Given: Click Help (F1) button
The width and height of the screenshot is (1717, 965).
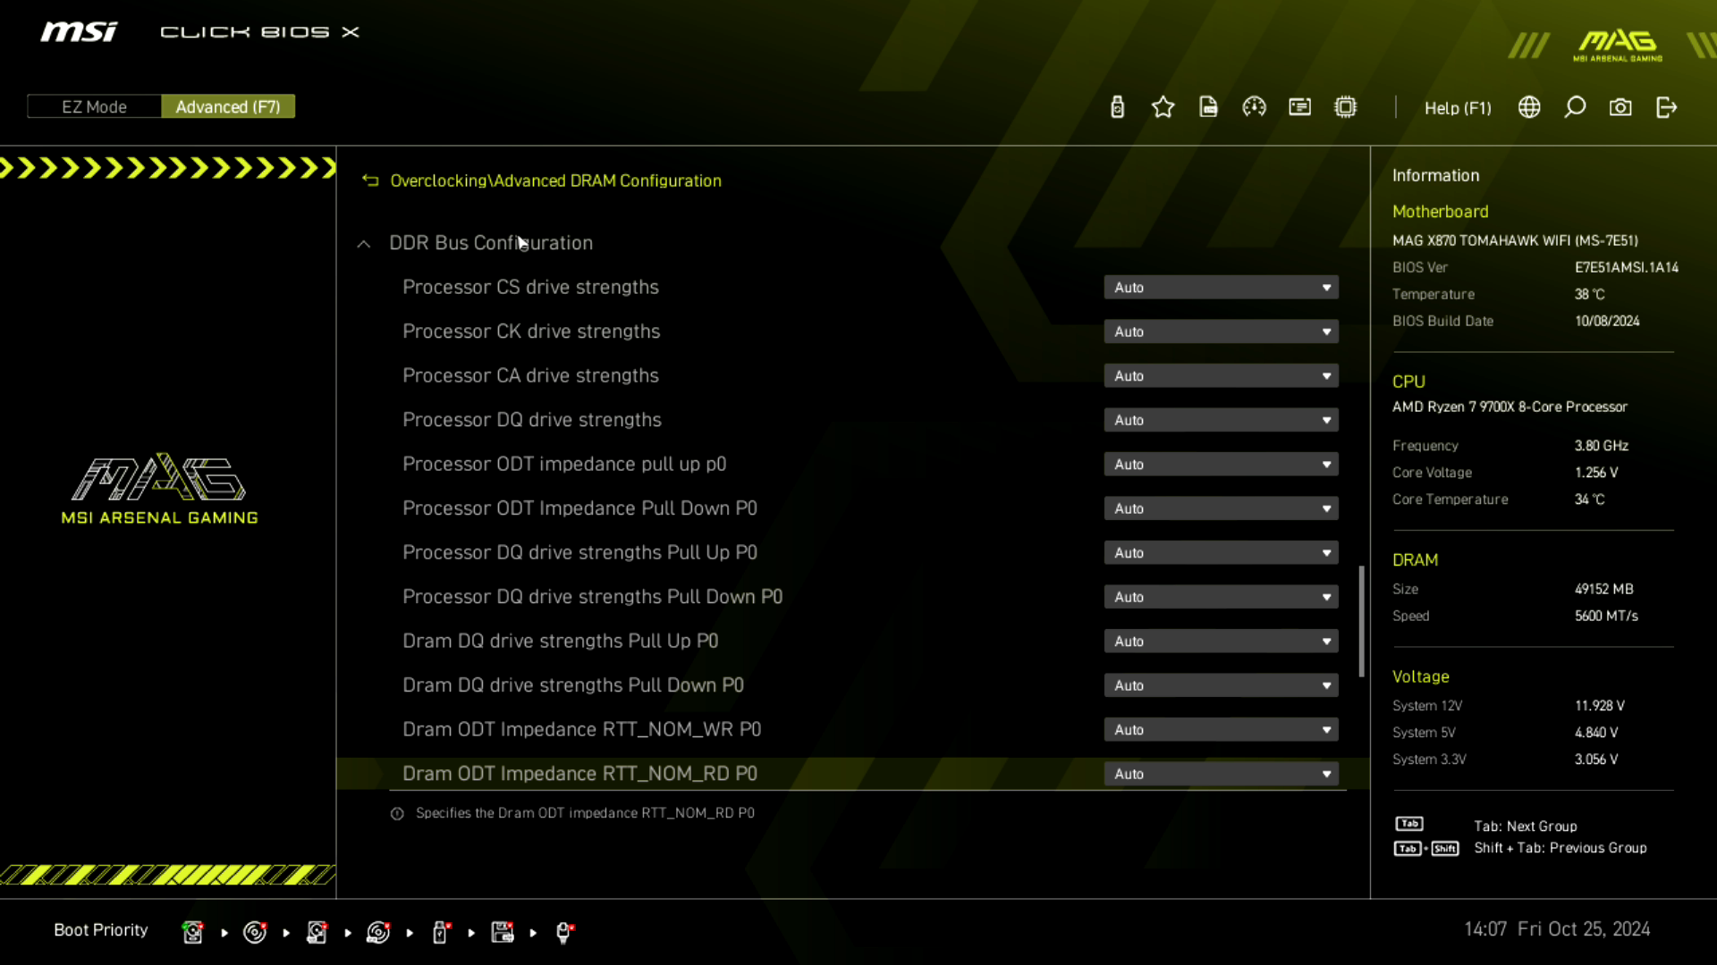Looking at the screenshot, I should click(x=1458, y=107).
